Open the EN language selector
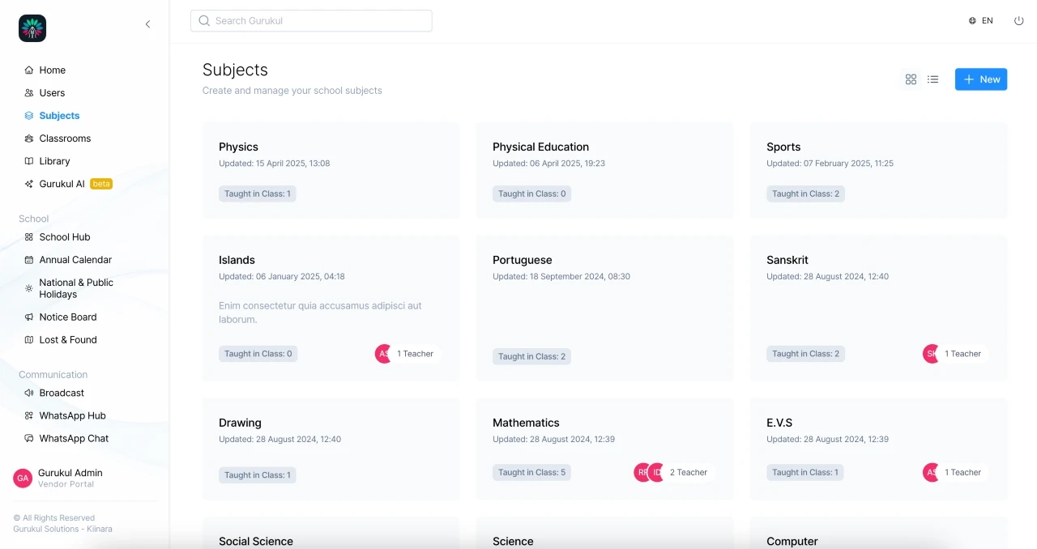1037x549 pixels. tap(980, 21)
